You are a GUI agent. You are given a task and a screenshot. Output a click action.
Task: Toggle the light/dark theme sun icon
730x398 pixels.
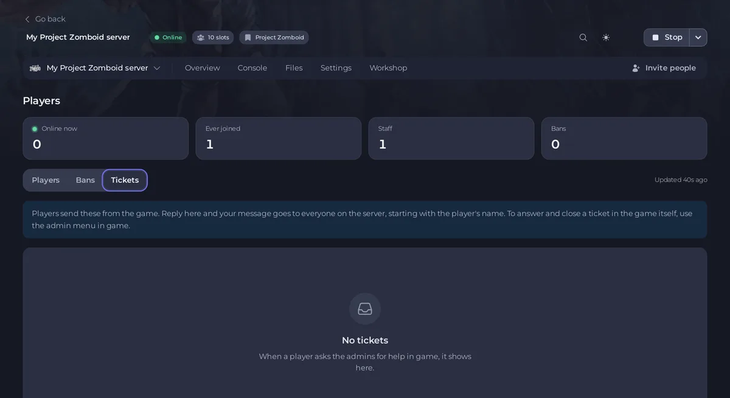point(606,37)
